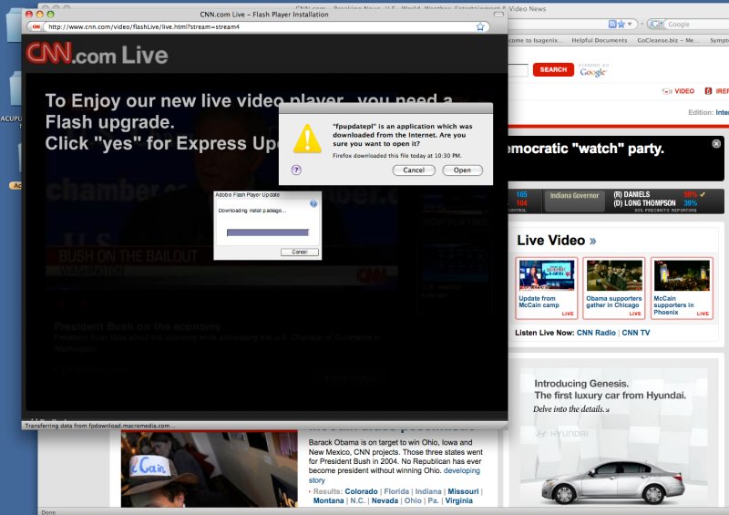Click the URL field of CNN Live popup
The height and width of the screenshot is (515, 729).
point(255,26)
